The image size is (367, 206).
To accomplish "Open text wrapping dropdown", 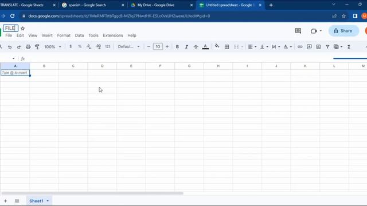I will tap(276, 47).
